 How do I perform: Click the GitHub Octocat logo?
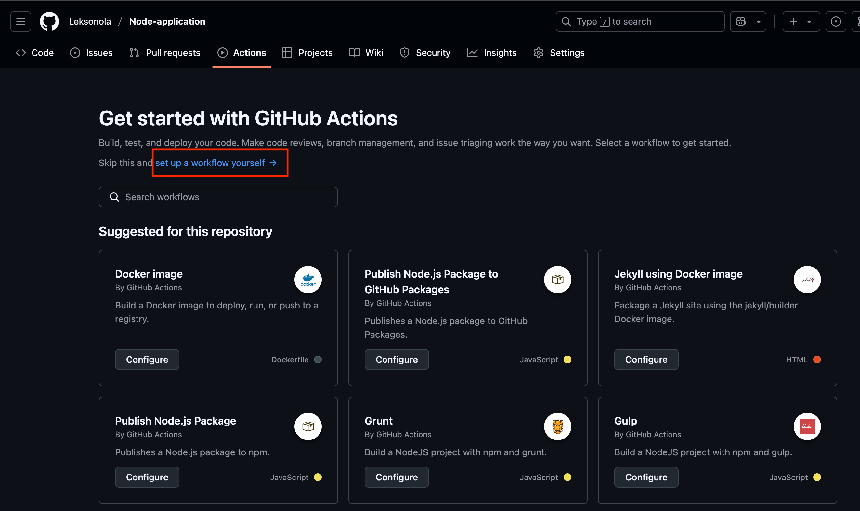49,21
